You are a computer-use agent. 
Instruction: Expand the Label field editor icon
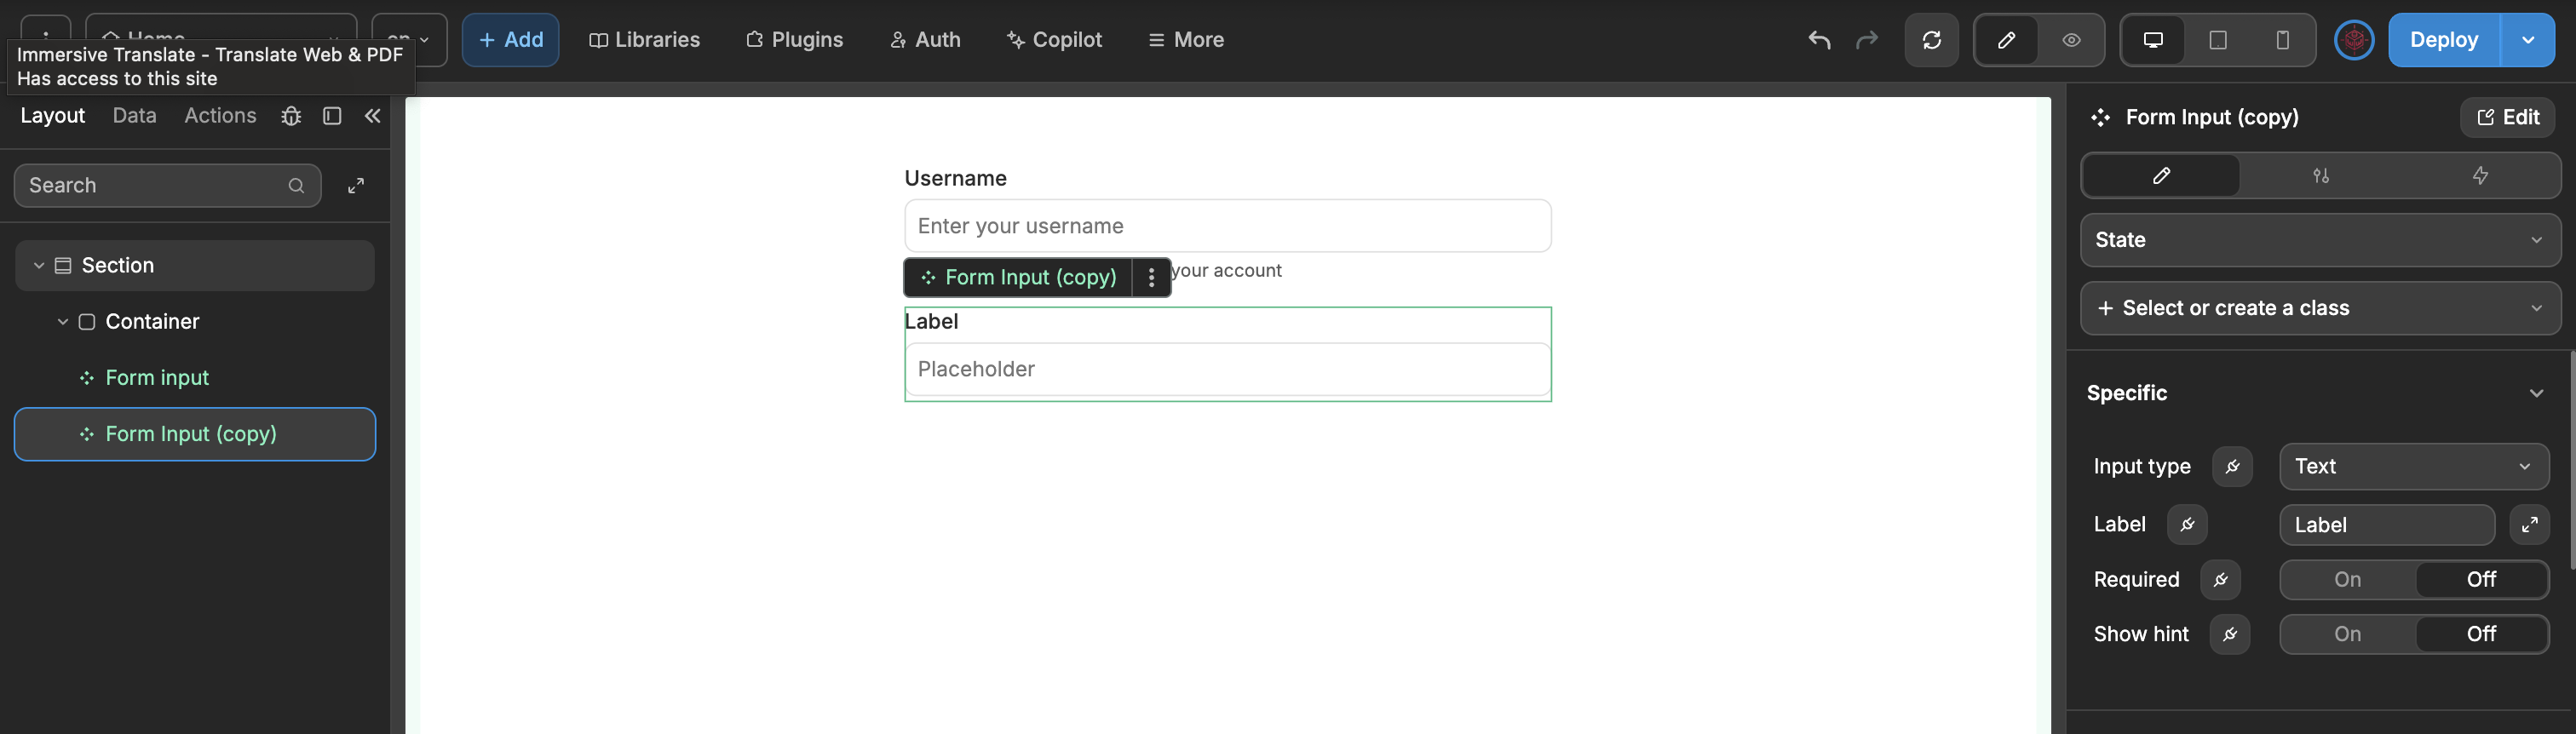(x=2529, y=525)
